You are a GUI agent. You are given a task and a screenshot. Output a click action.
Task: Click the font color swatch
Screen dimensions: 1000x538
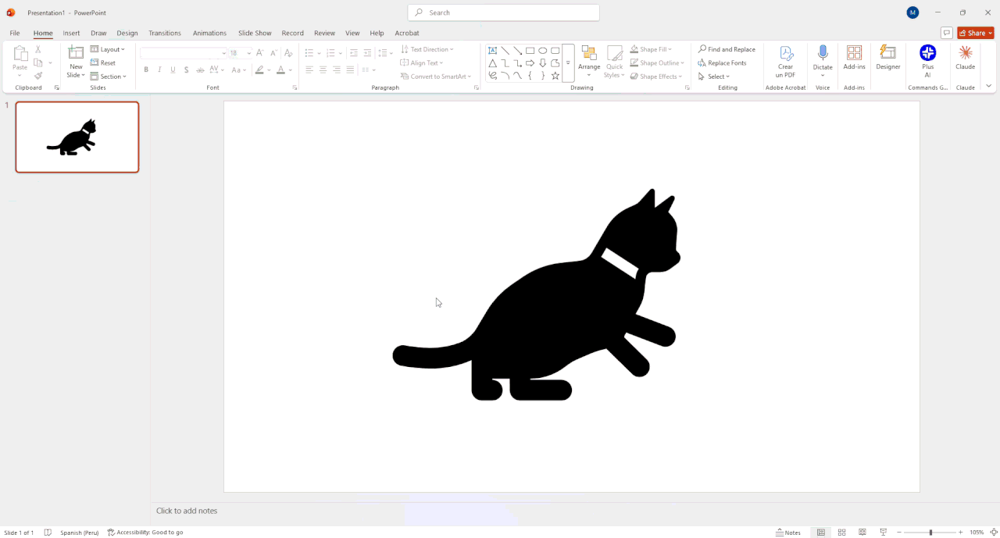(x=280, y=69)
